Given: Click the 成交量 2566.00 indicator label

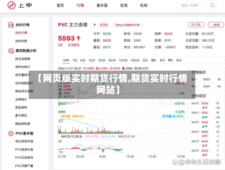Looking at the screenshot, I should click(72, 116).
